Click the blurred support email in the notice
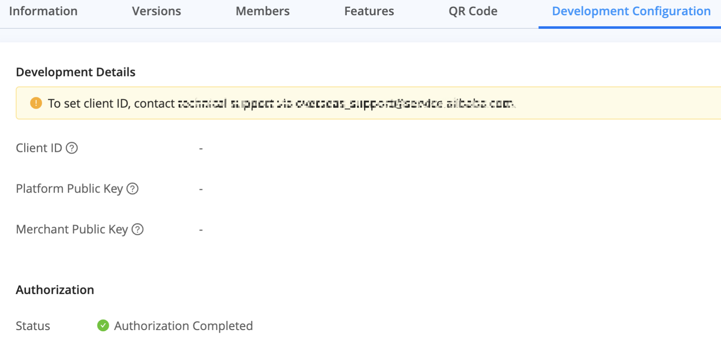 tap(404, 104)
